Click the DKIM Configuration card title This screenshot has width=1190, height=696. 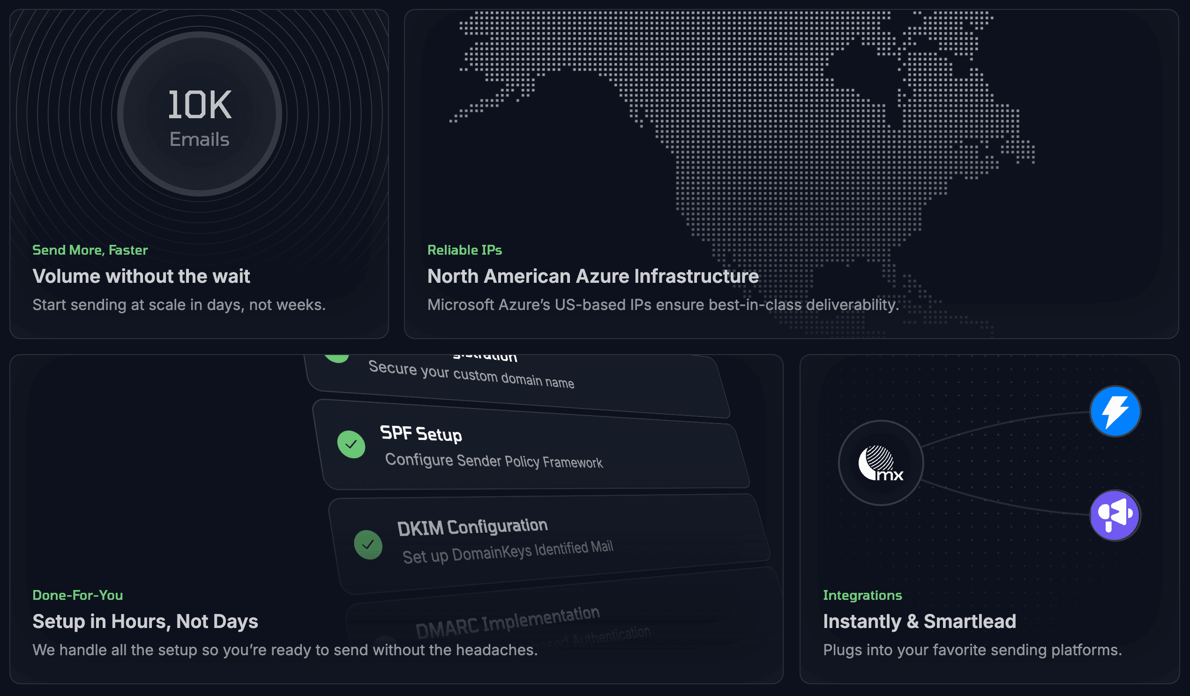click(x=472, y=527)
